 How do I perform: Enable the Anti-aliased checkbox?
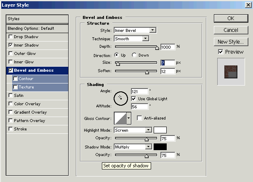[139, 118]
